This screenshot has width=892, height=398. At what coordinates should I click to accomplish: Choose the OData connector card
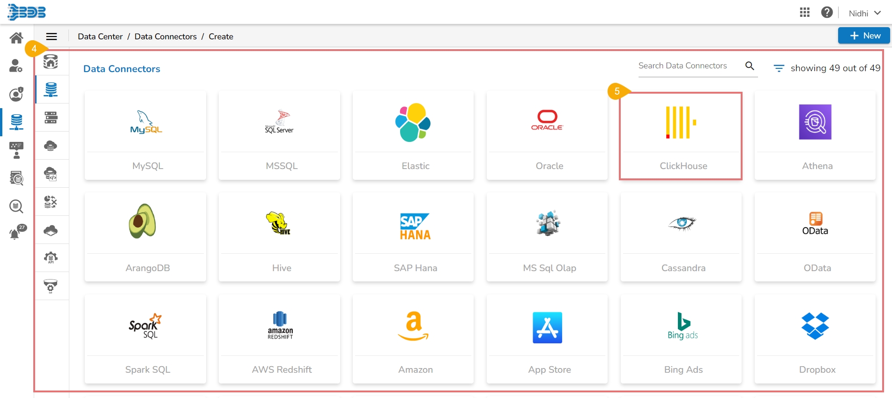(815, 237)
